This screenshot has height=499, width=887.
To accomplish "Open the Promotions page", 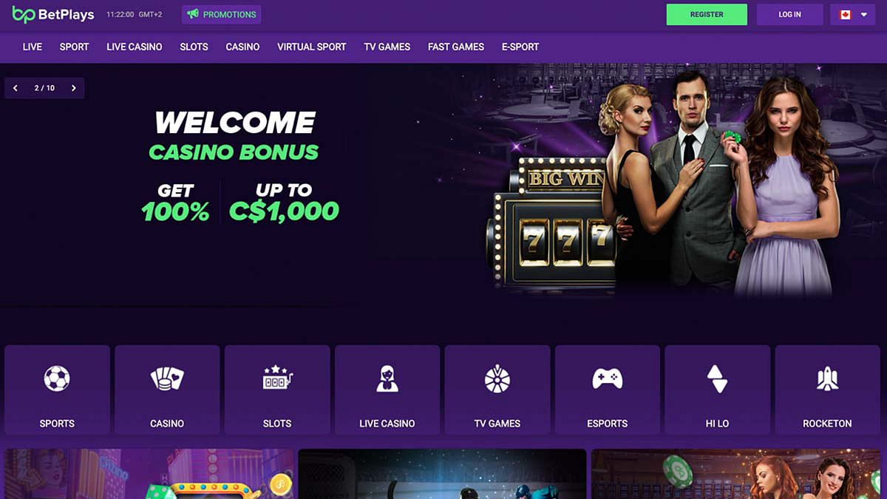I will [221, 15].
